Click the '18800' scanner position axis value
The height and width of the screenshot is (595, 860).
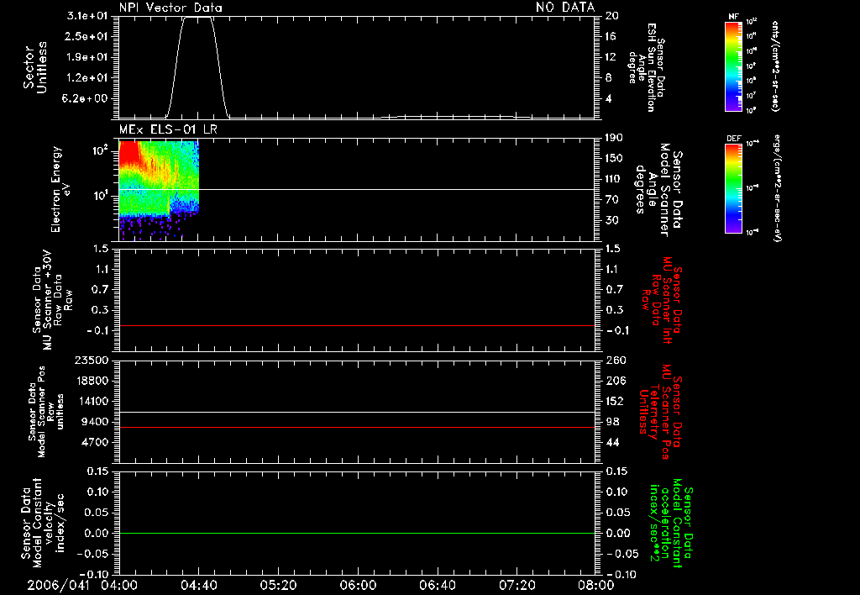click(x=91, y=381)
